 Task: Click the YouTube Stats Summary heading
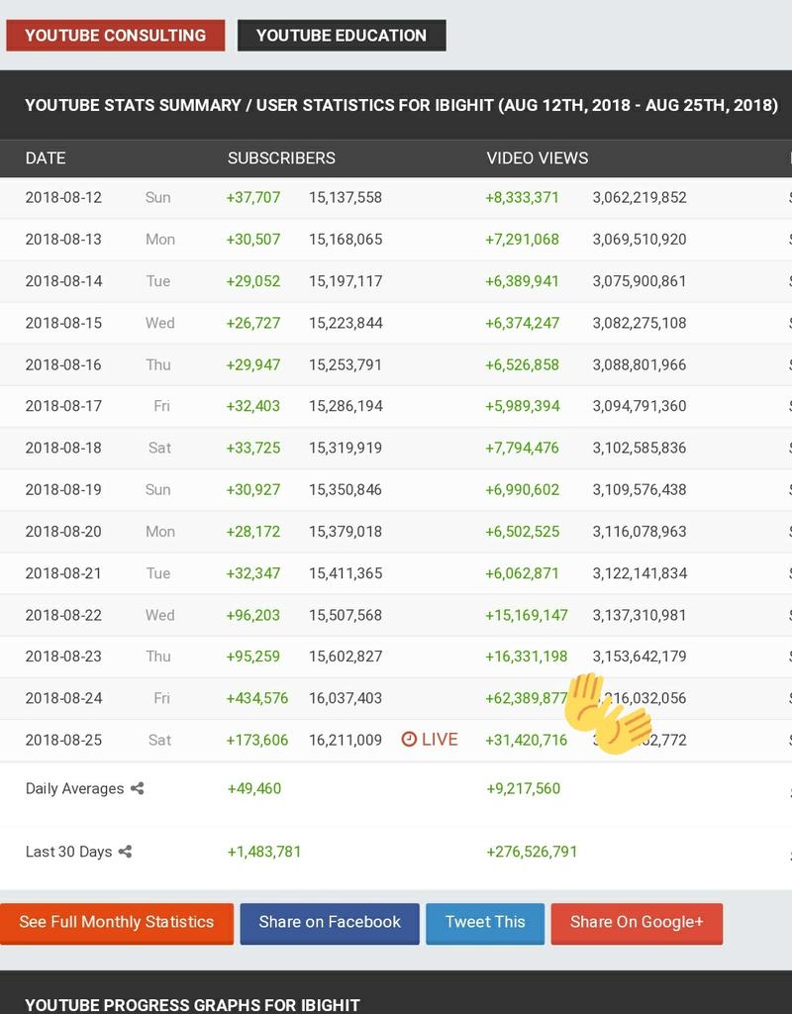point(401,105)
